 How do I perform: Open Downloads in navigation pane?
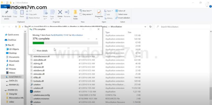(13, 61)
